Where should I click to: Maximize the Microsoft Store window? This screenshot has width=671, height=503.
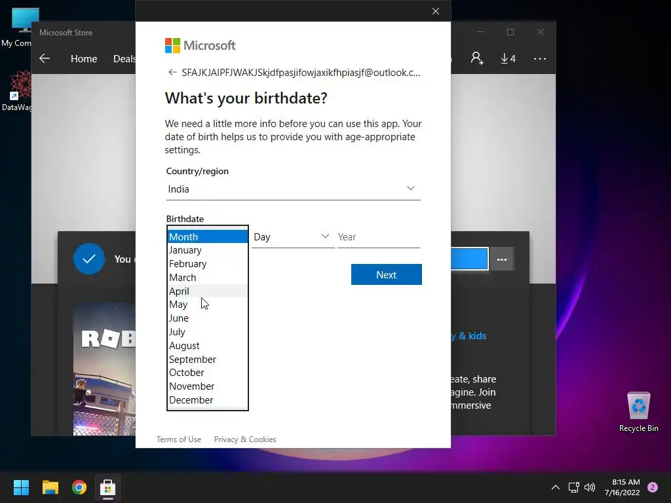point(510,32)
